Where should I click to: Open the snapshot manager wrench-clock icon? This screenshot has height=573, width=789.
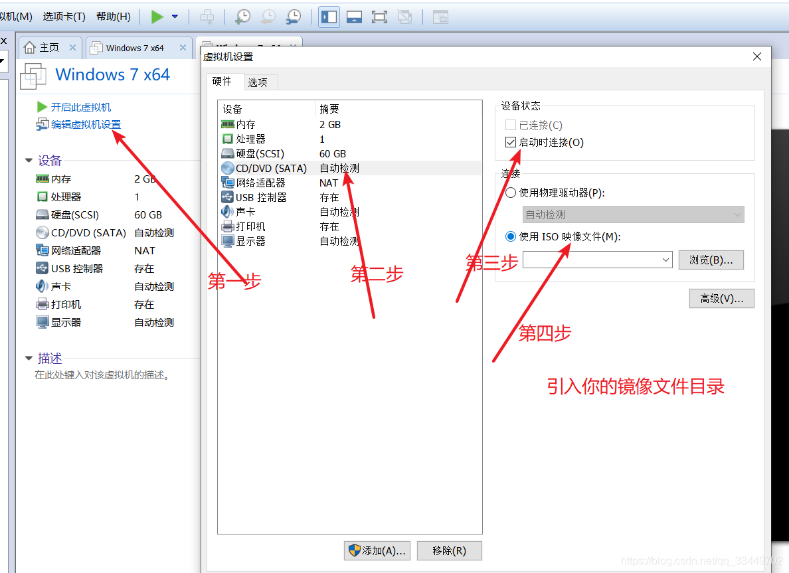pos(294,17)
